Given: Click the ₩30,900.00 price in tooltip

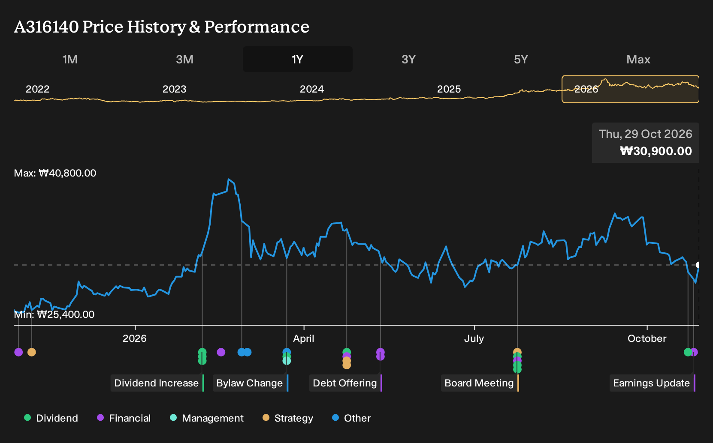Looking at the screenshot, I should 656,151.
